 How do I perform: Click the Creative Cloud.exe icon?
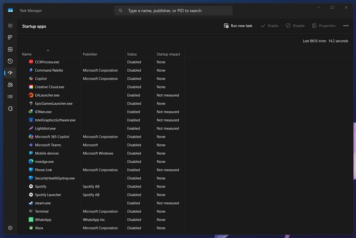click(31, 87)
